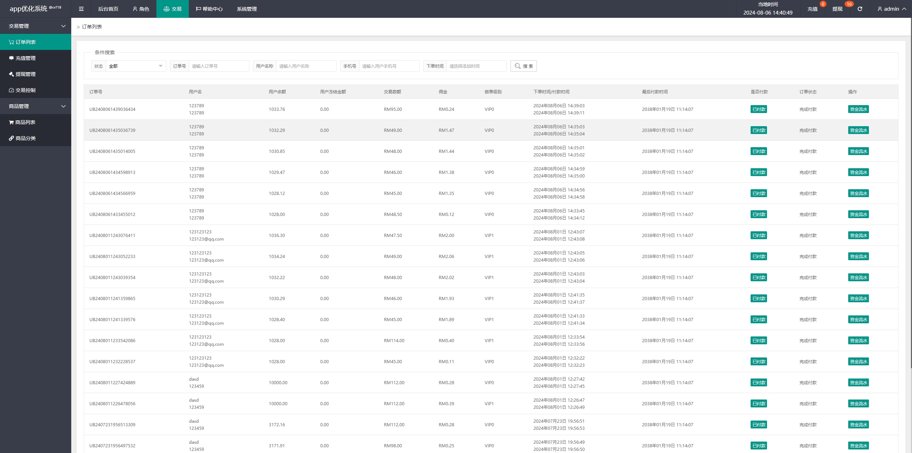Click the 订单列表 breadcrumb

click(92, 27)
